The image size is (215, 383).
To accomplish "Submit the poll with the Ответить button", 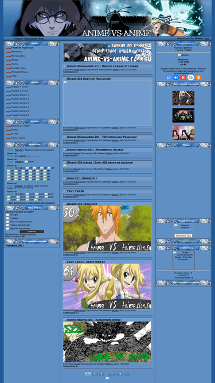I will 32,231.
